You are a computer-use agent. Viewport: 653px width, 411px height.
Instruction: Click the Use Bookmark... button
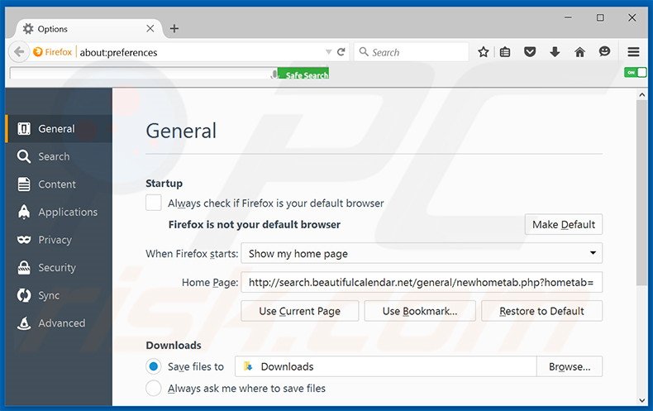pos(420,311)
